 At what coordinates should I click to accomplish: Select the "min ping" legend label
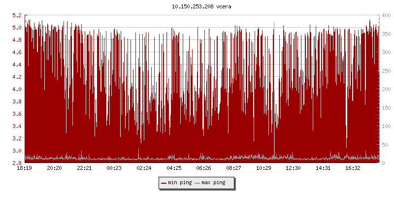click(180, 183)
